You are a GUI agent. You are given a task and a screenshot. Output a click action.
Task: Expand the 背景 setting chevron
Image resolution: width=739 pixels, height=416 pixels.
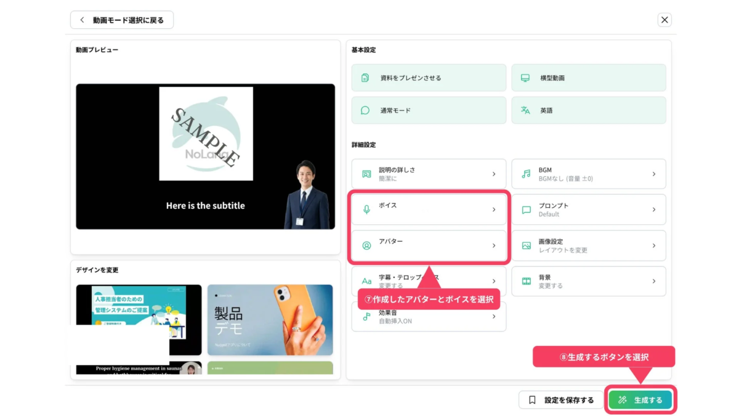[x=653, y=281]
